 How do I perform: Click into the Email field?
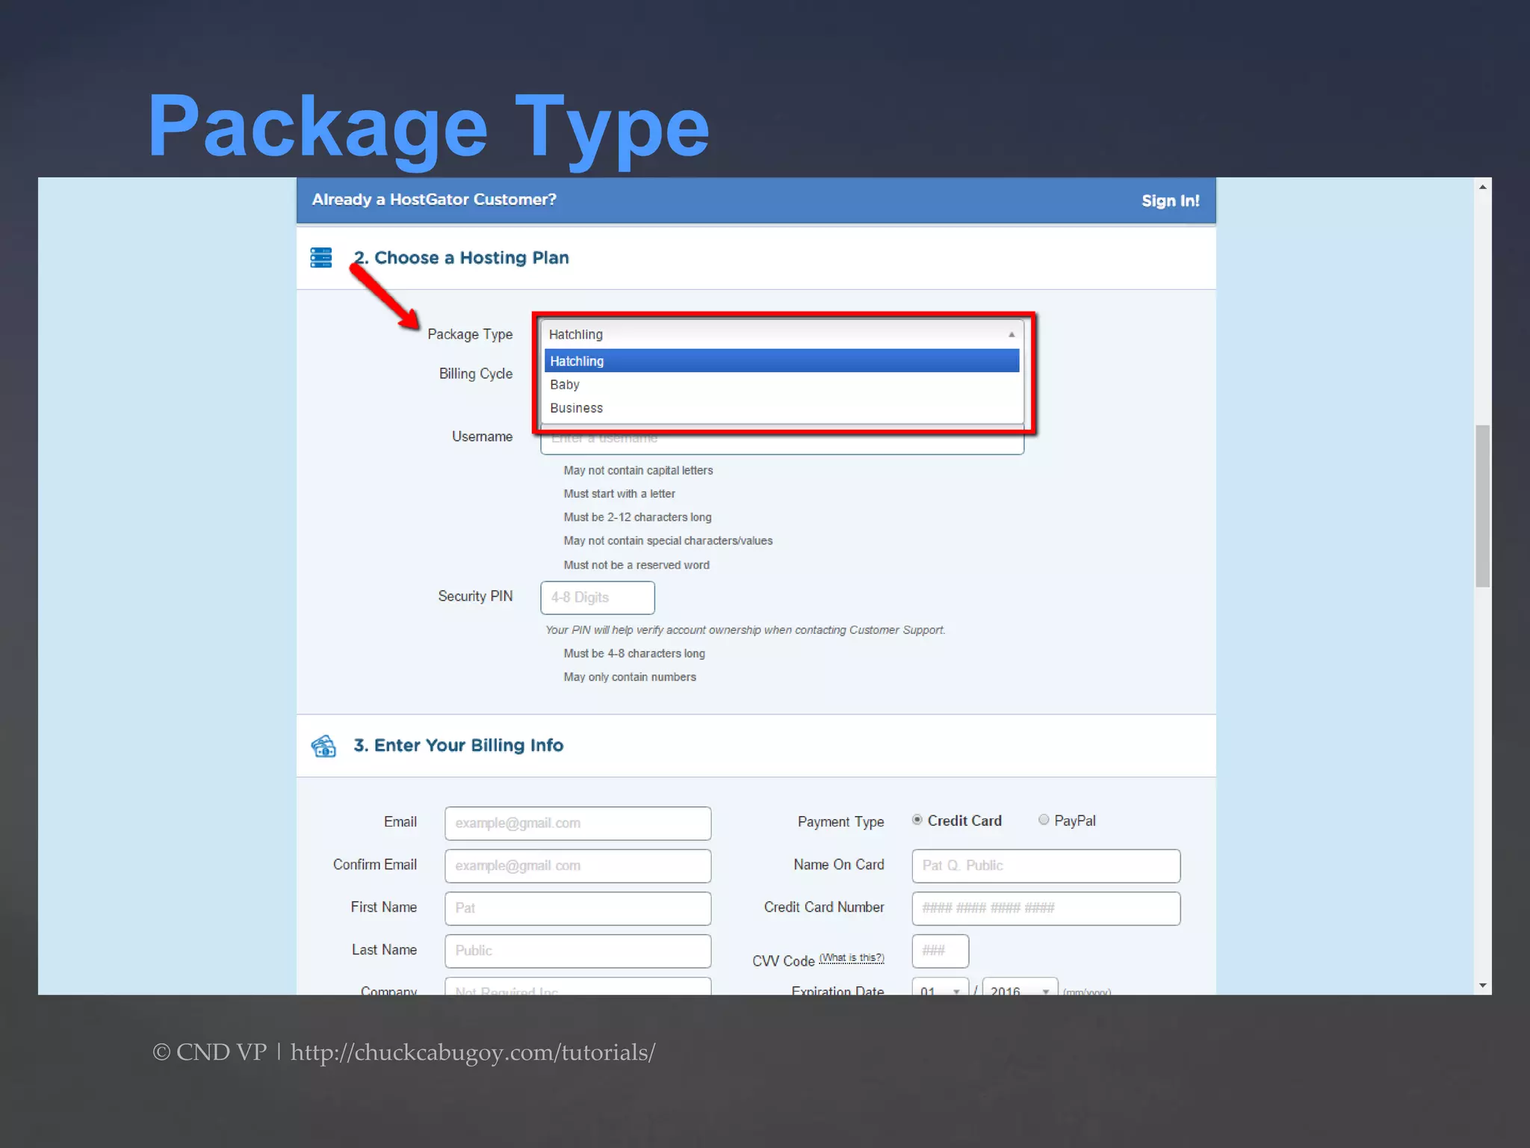[x=577, y=823]
